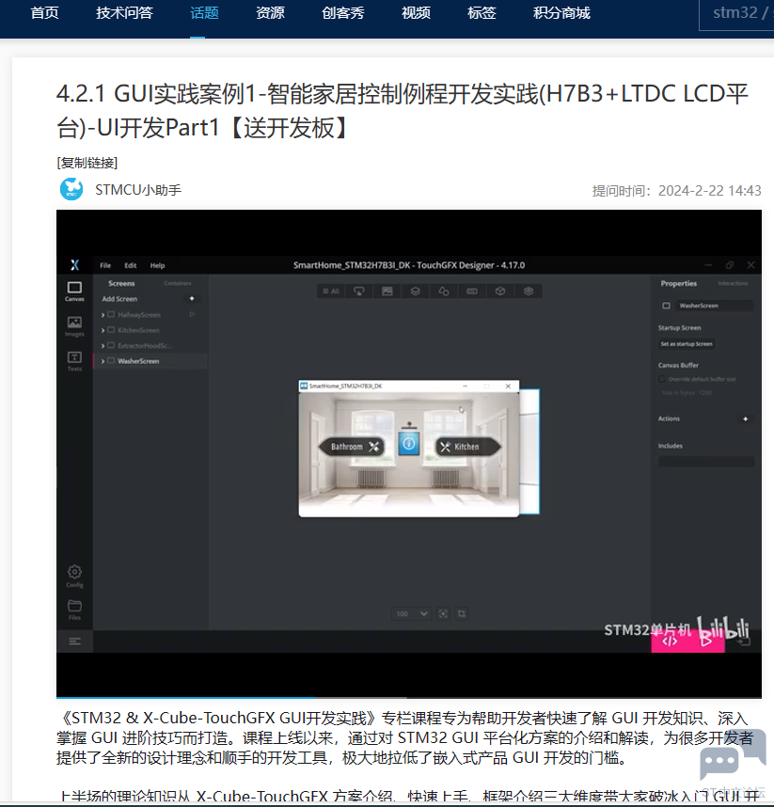This screenshot has width=774, height=807.
Task: Click the screen icon beside the WasherScreen name
Action: pos(666,306)
